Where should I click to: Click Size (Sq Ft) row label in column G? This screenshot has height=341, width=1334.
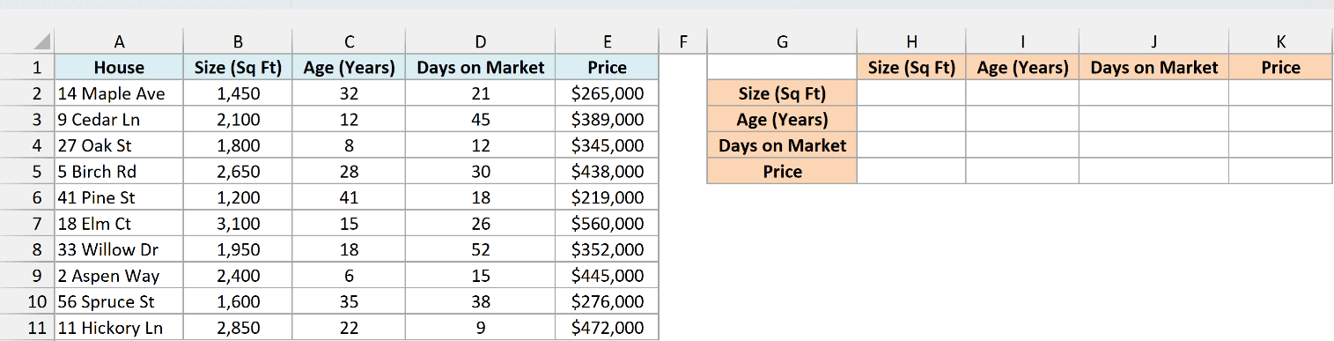(x=782, y=93)
